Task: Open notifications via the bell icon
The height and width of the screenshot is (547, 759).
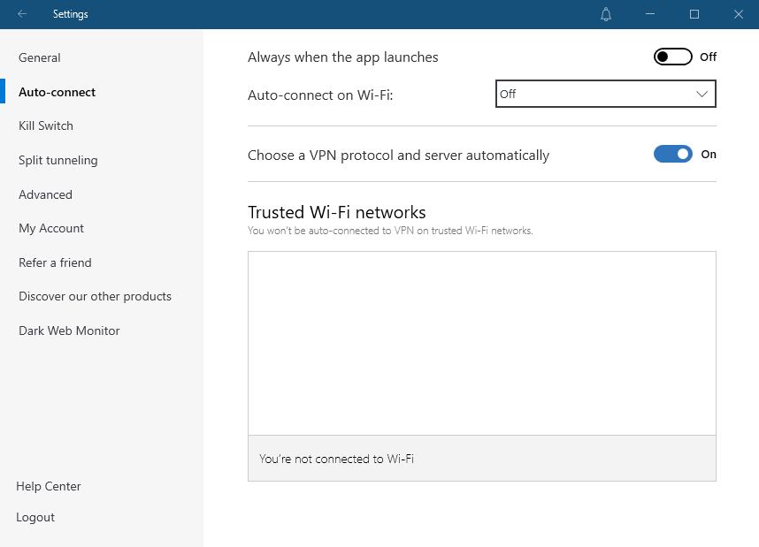Action: tap(606, 14)
